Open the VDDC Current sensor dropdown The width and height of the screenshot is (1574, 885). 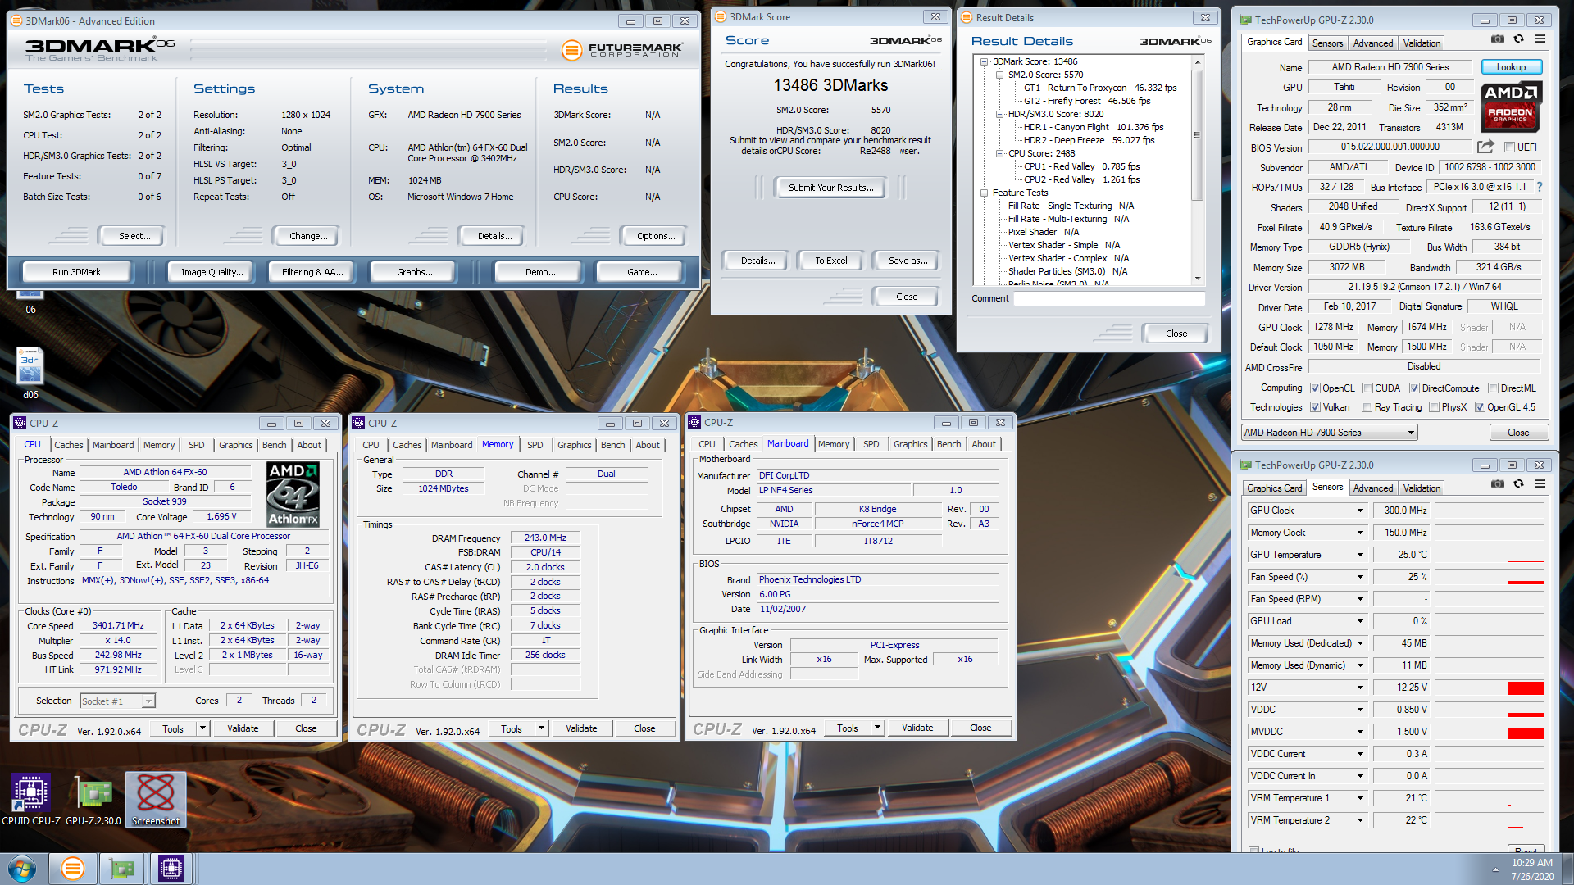point(1360,754)
